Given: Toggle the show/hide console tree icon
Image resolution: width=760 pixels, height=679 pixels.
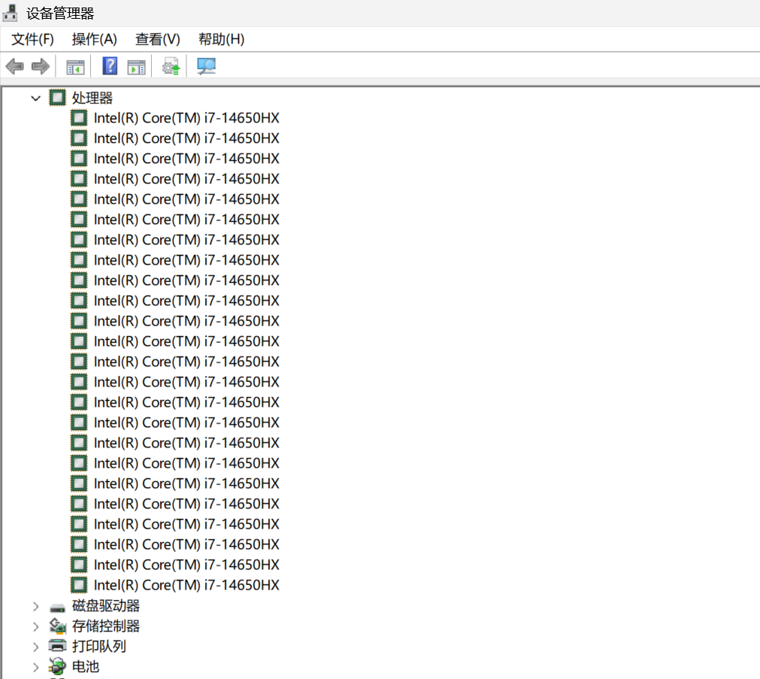Looking at the screenshot, I should pyautogui.click(x=75, y=68).
